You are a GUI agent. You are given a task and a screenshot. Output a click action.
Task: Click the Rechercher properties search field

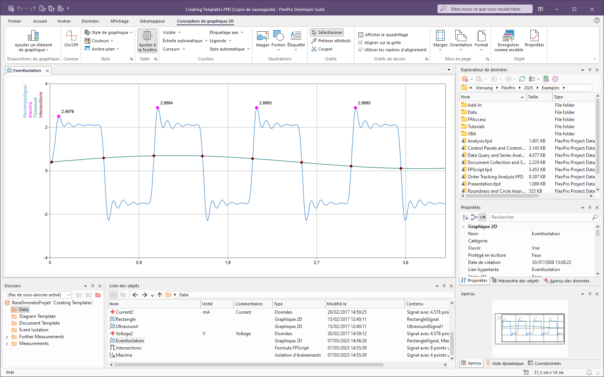(x=541, y=217)
